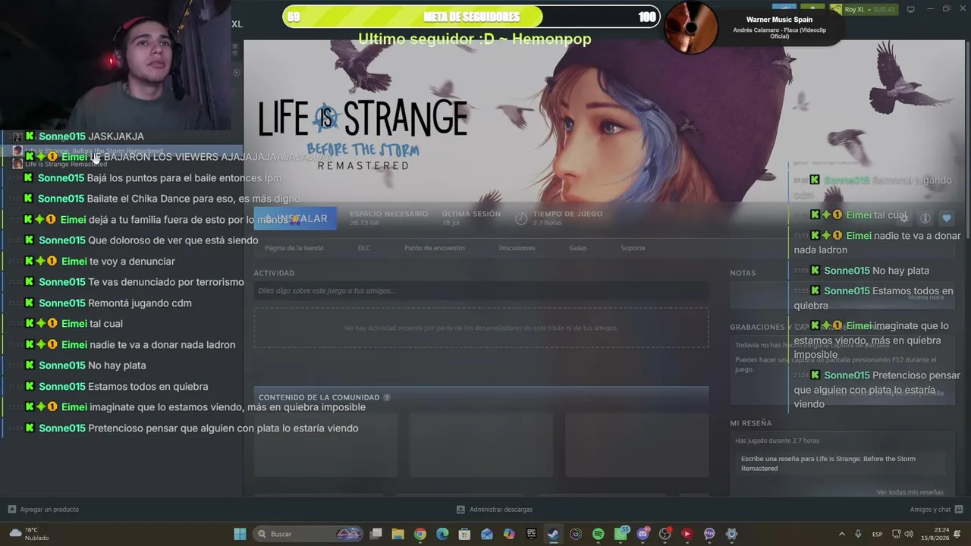Click the Meta de seguidores progress bar
This screenshot has width=971, height=546.
point(471,17)
